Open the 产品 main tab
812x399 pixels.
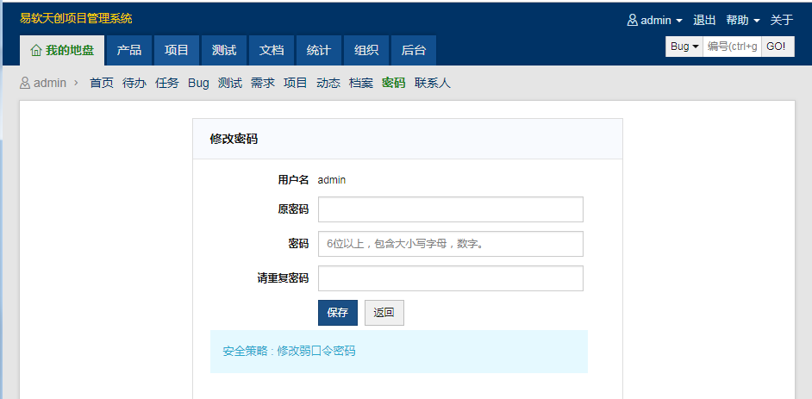(129, 50)
